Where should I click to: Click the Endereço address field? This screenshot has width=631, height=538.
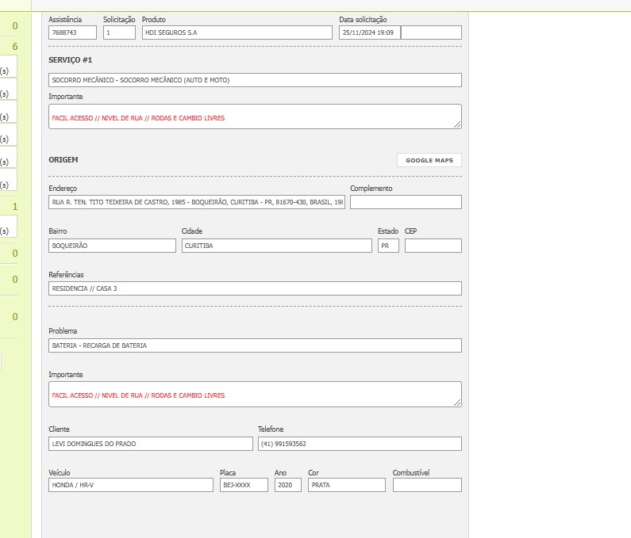pyautogui.click(x=197, y=202)
